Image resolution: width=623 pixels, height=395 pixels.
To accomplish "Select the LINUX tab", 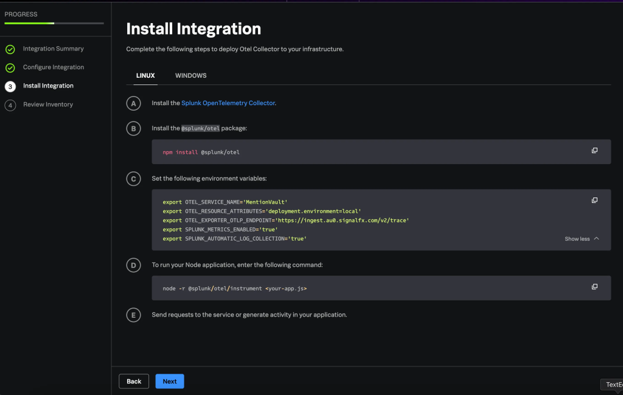I will pos(145,76).
